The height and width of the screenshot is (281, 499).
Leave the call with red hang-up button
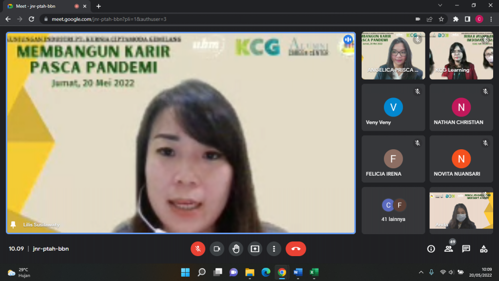(296, 249)
